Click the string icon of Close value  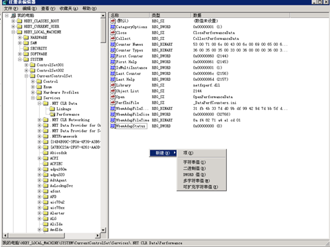(113, 33)
